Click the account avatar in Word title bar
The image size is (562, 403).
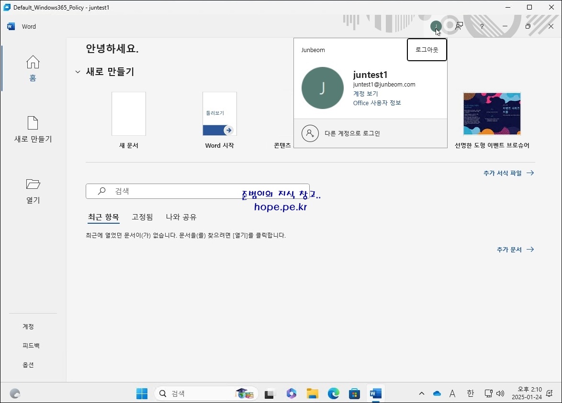point(436,26)
